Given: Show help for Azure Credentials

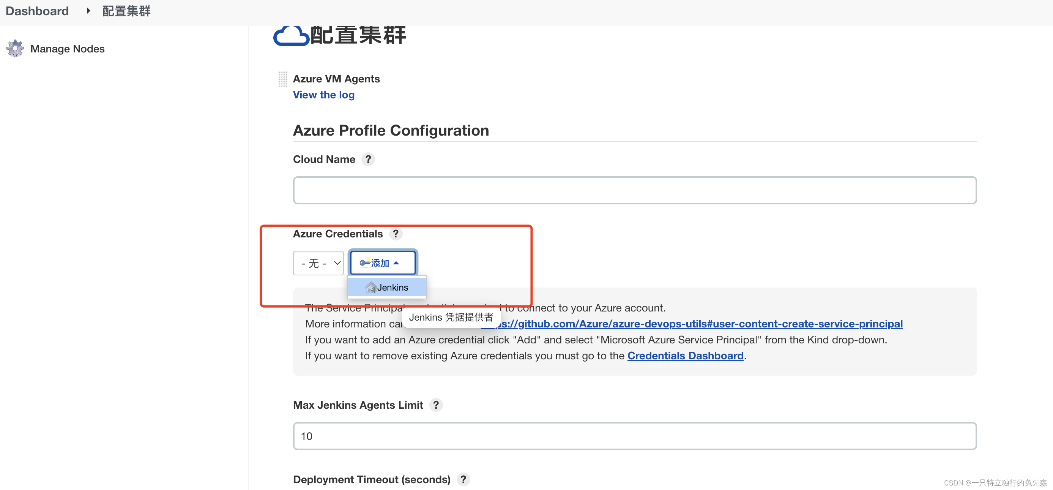Looking at the screenshot, I should [395, 234].
